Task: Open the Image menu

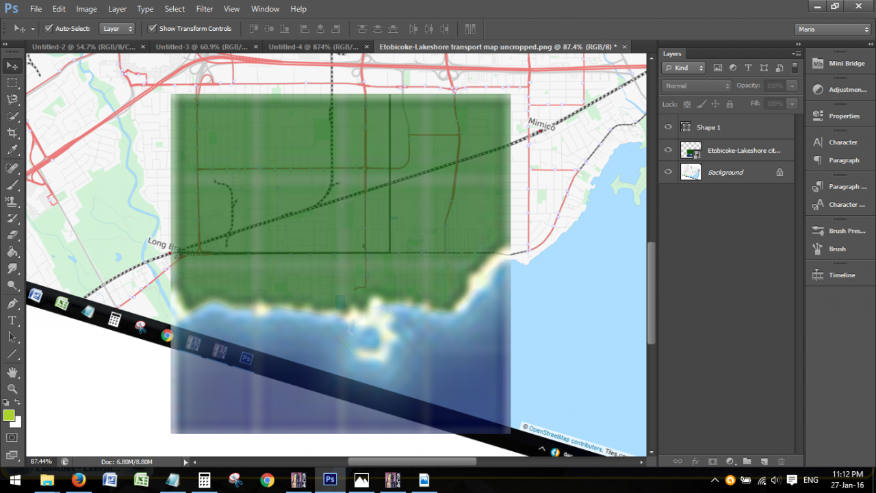Action: pyautogui.click(x=86, y=9)
